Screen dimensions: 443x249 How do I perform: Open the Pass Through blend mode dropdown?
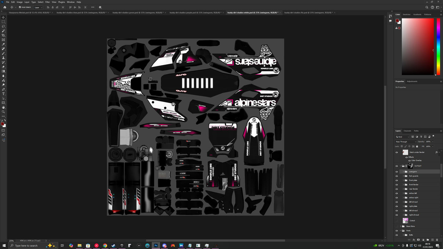tap(406, 142)
